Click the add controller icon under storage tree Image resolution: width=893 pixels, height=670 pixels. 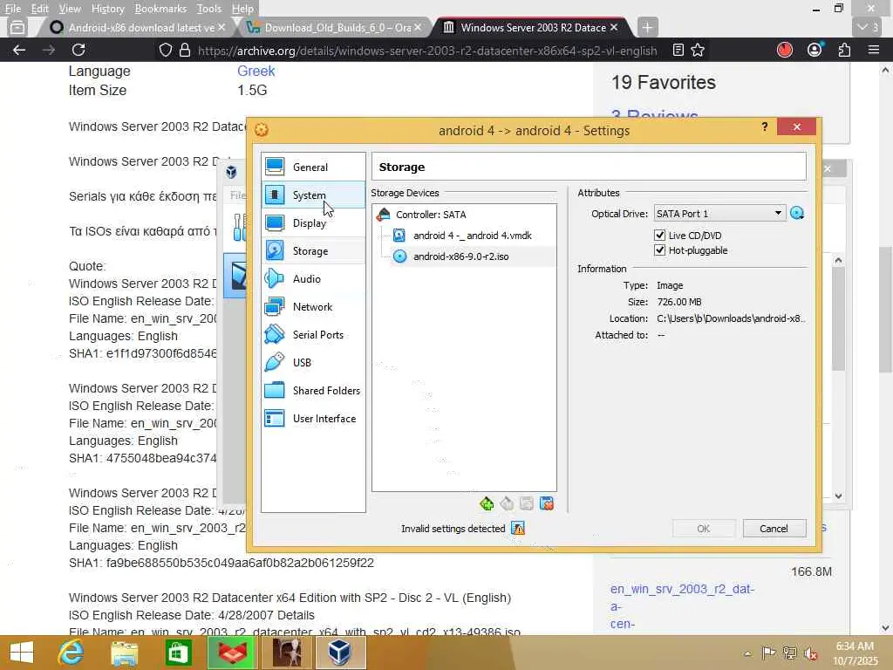point(487,503)
